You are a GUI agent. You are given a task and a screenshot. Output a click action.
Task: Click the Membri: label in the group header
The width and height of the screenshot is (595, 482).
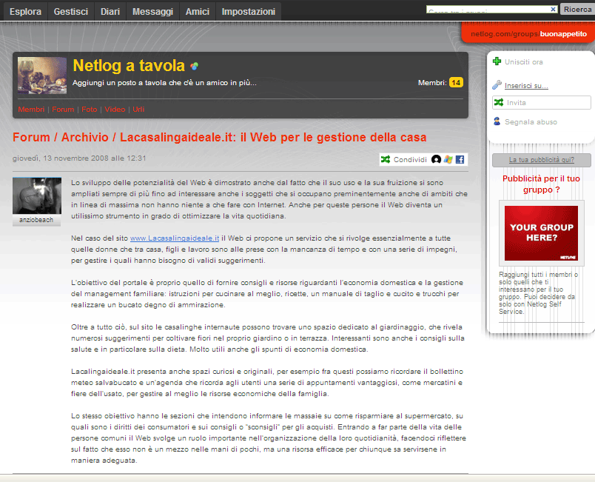pos(432,83)
